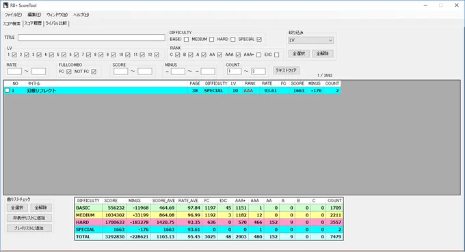Click 全選択 button under 絞り込み

click(x=299, y=53)
